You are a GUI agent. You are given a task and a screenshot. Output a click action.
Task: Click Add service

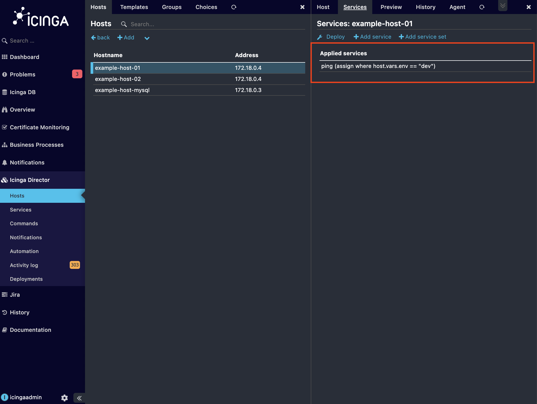tap(373, 37)
